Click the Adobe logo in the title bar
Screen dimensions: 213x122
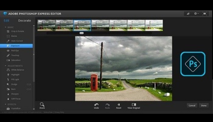pos(5,13)
